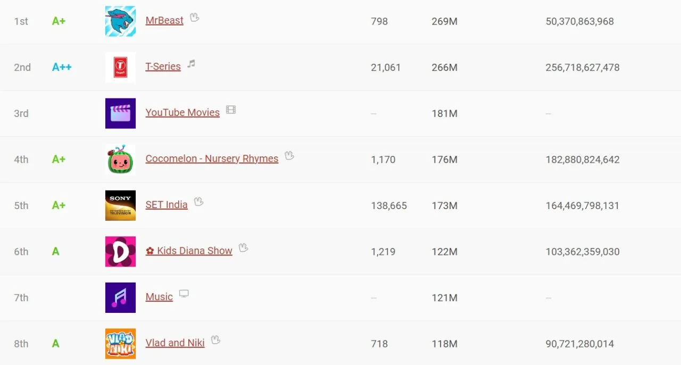Viewport: 681px width, 365px height.
Task: Click the music note icon beside T-Series
Action: coord(191,64)
